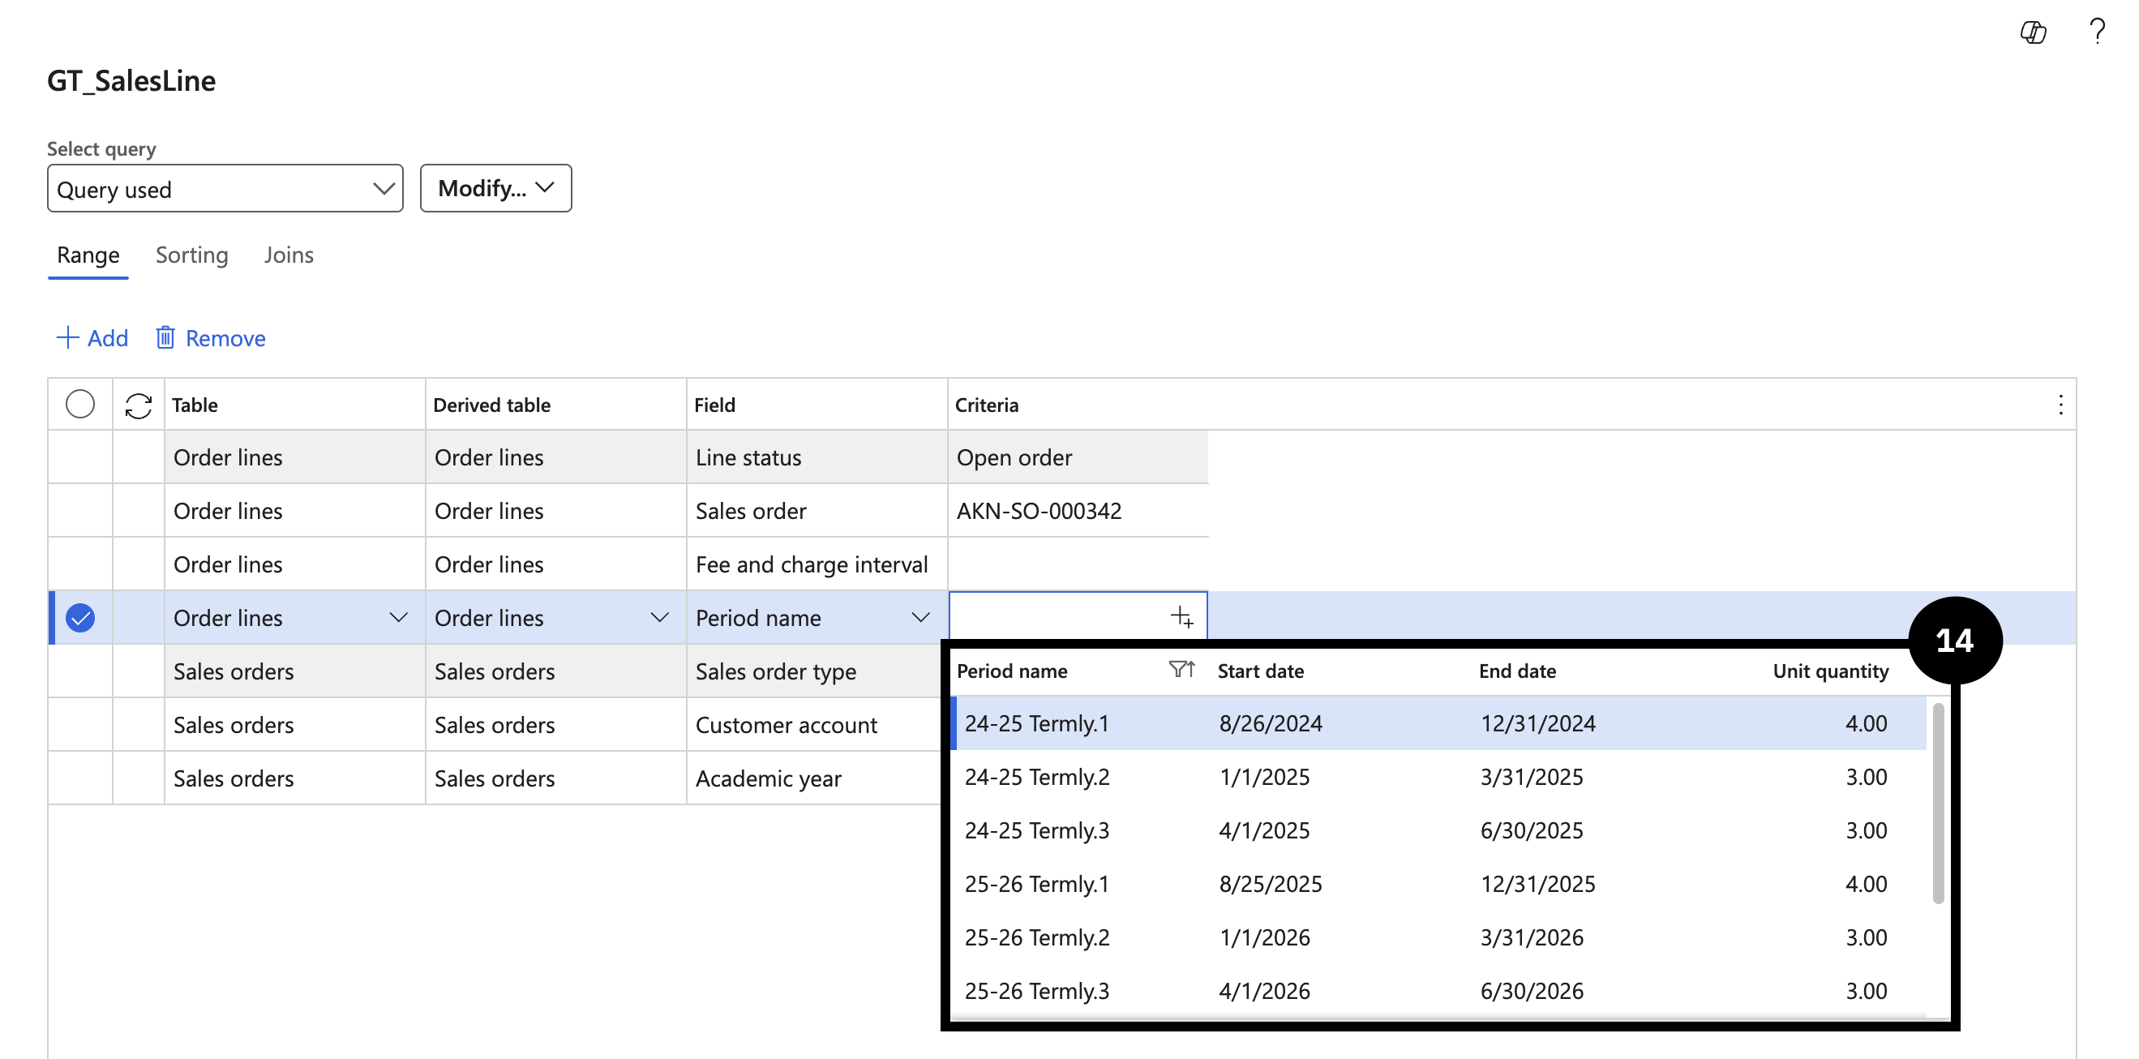Screen dimensions: 2139x1059
Task: Click 'Order lines' table cell in Line status row
Action: [x=295, y=457]
